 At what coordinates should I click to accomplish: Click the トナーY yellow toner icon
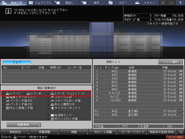(x=8, y=94)
